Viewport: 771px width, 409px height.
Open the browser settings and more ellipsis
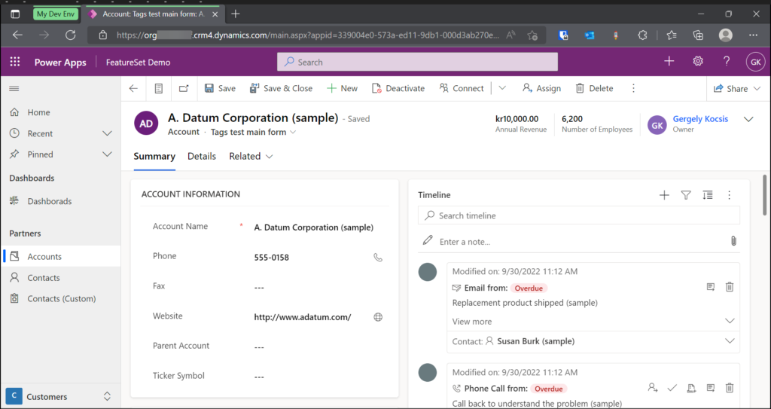click(x=753, y=35)
